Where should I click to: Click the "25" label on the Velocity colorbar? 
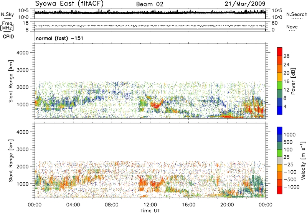point(286,157)
